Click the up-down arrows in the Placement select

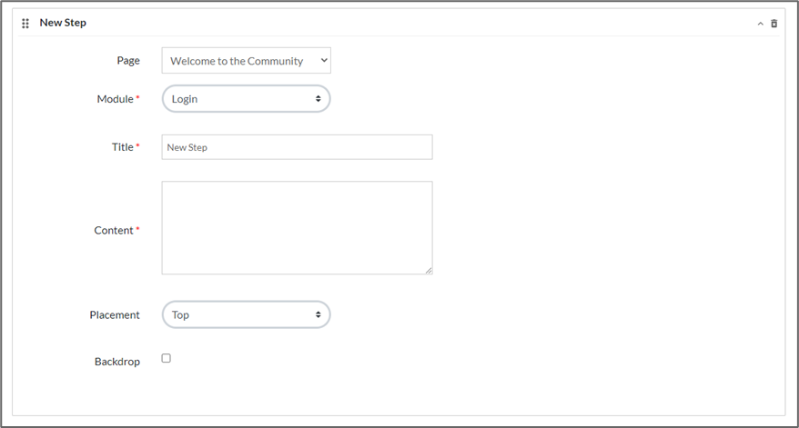(x=318, y=314)
